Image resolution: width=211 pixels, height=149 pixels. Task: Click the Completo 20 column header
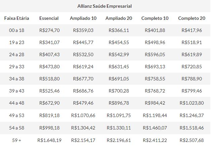192,18
